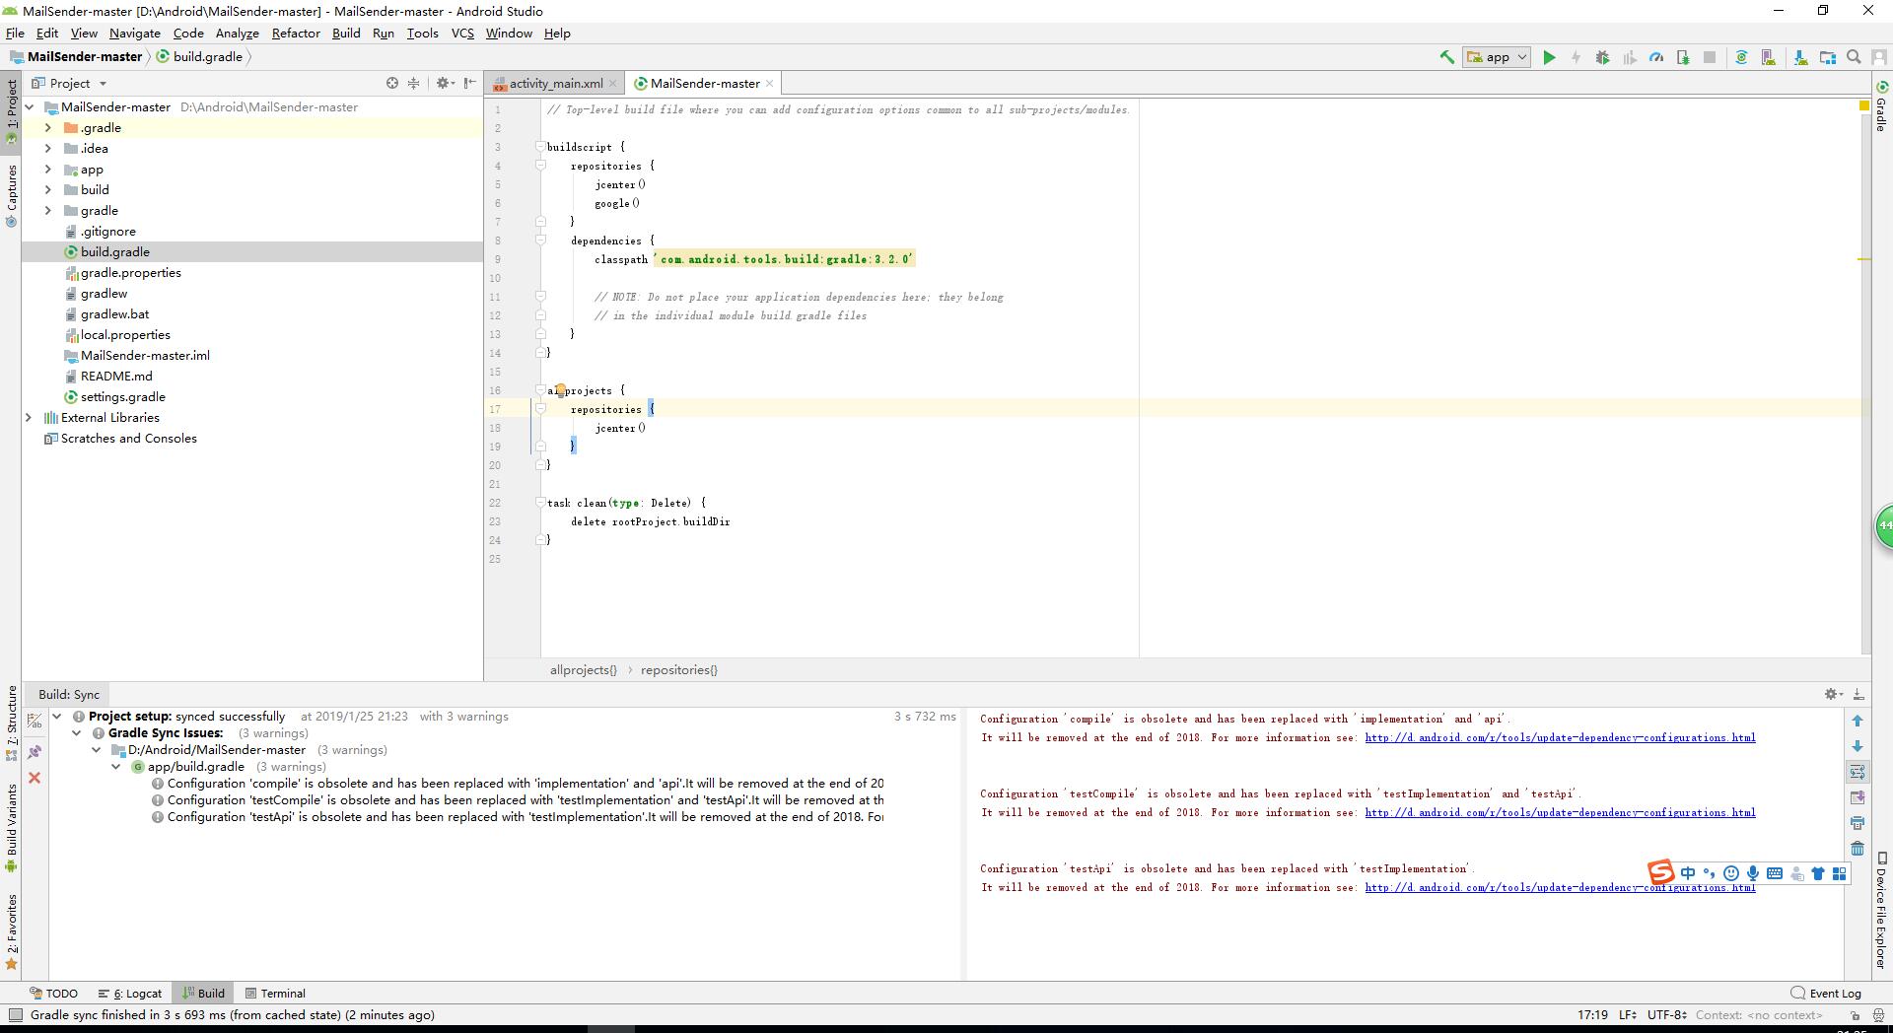Click UTF-8 encoding selector in status bar
This screenshot has height=1033, width=1893.
click(1666, 1014)
